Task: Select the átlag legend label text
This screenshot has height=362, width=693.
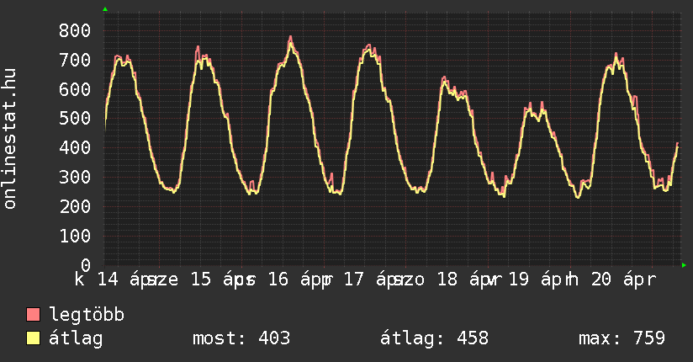Action: 77,339
